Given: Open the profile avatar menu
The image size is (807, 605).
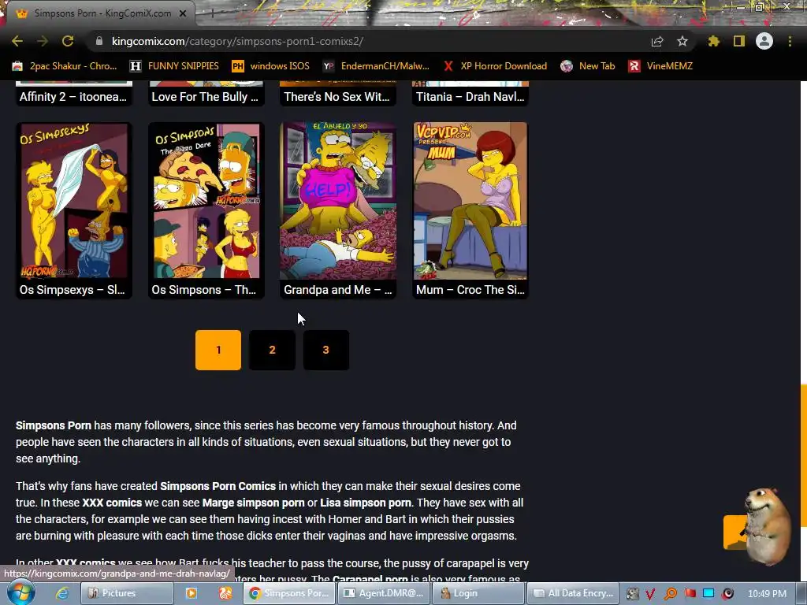Looking at the screenshot, I should tap(764, 41).
